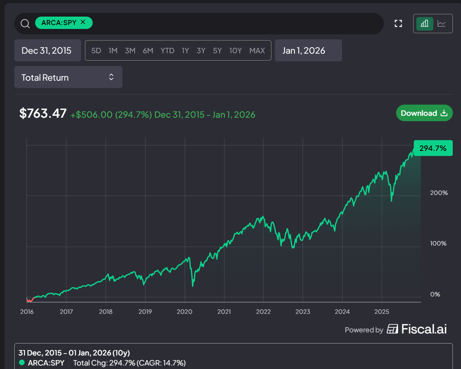Remove the ARCA:SPY ticker tag
Screen dimensions: 461x369
point(83,22)
